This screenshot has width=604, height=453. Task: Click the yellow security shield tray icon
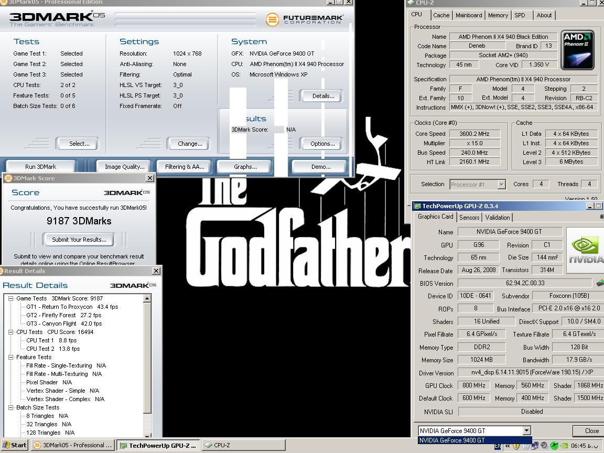click(x=516, y=446)
